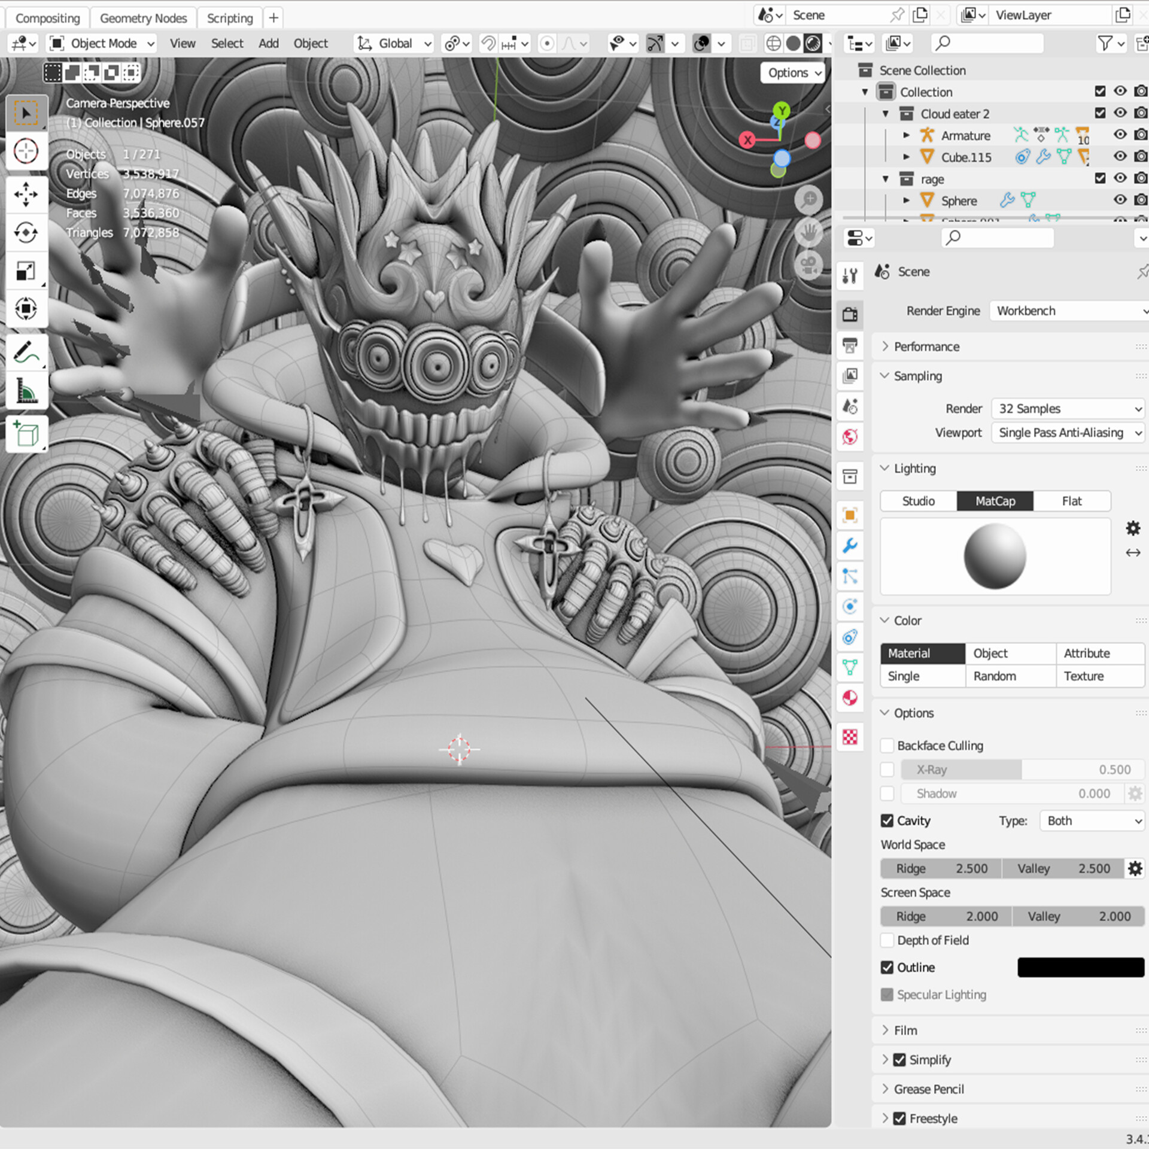
Task: Open the Modifier Properties wrench tab
Action: [x=850, y=546]
